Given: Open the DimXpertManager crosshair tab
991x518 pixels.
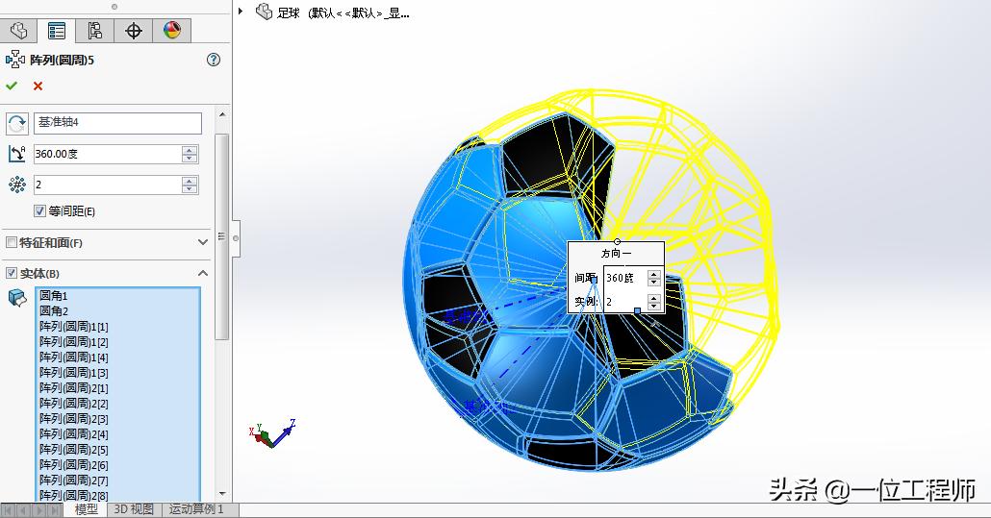Looking at the screenshot, I should 134,31.
